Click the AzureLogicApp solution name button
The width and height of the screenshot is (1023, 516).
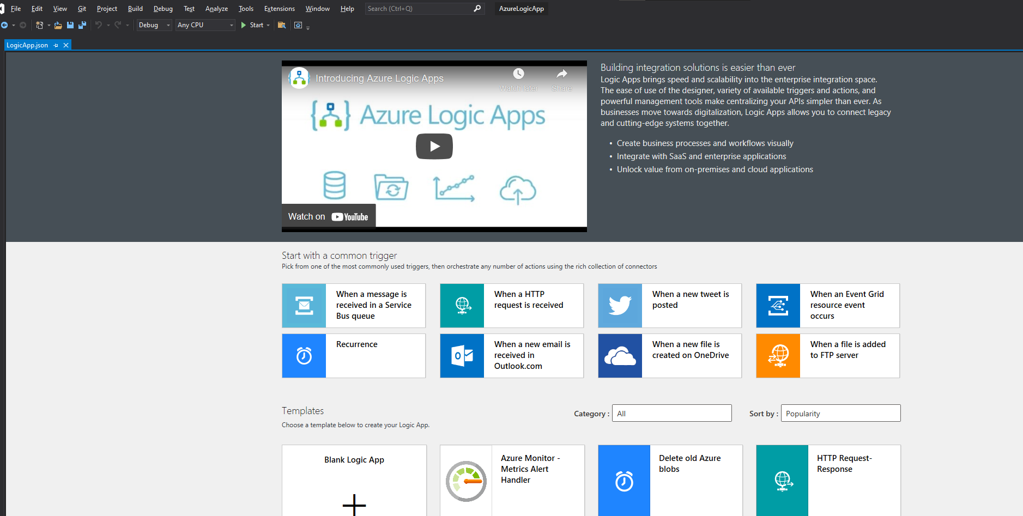pos(522,9)
